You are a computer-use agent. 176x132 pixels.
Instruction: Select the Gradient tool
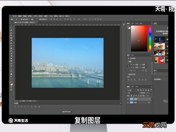pos(11,56)
